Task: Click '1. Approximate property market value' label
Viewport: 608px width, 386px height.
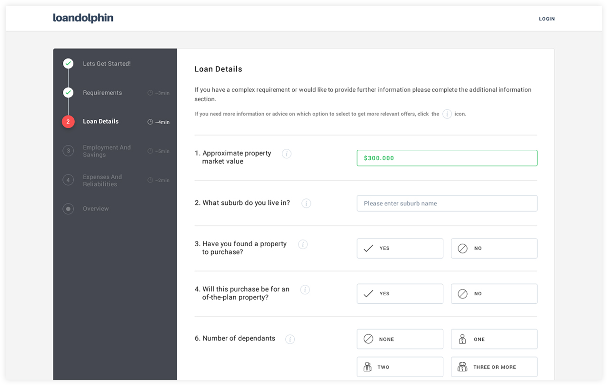Action: pyautogui.click(x=233, y=157)
